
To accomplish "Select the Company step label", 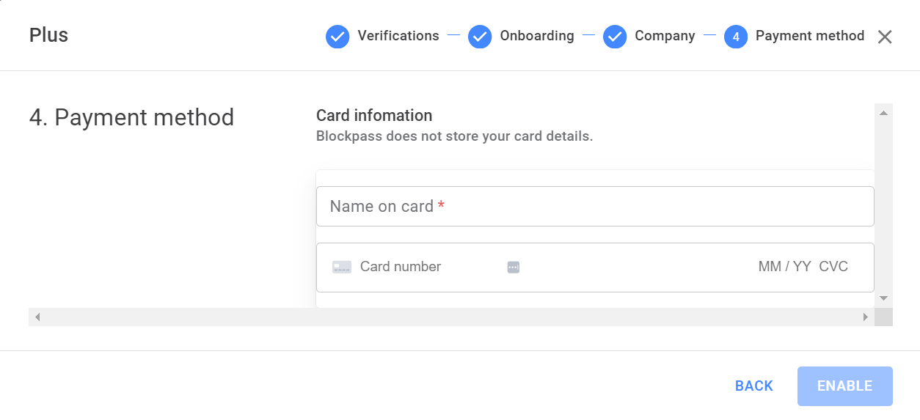I will (x=665, y=36).
